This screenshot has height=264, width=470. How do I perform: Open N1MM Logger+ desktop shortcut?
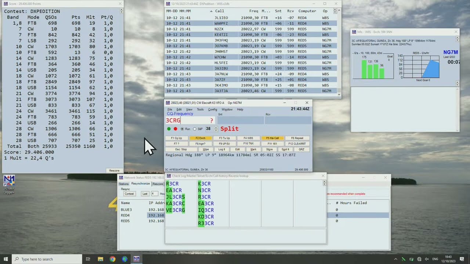9,184
